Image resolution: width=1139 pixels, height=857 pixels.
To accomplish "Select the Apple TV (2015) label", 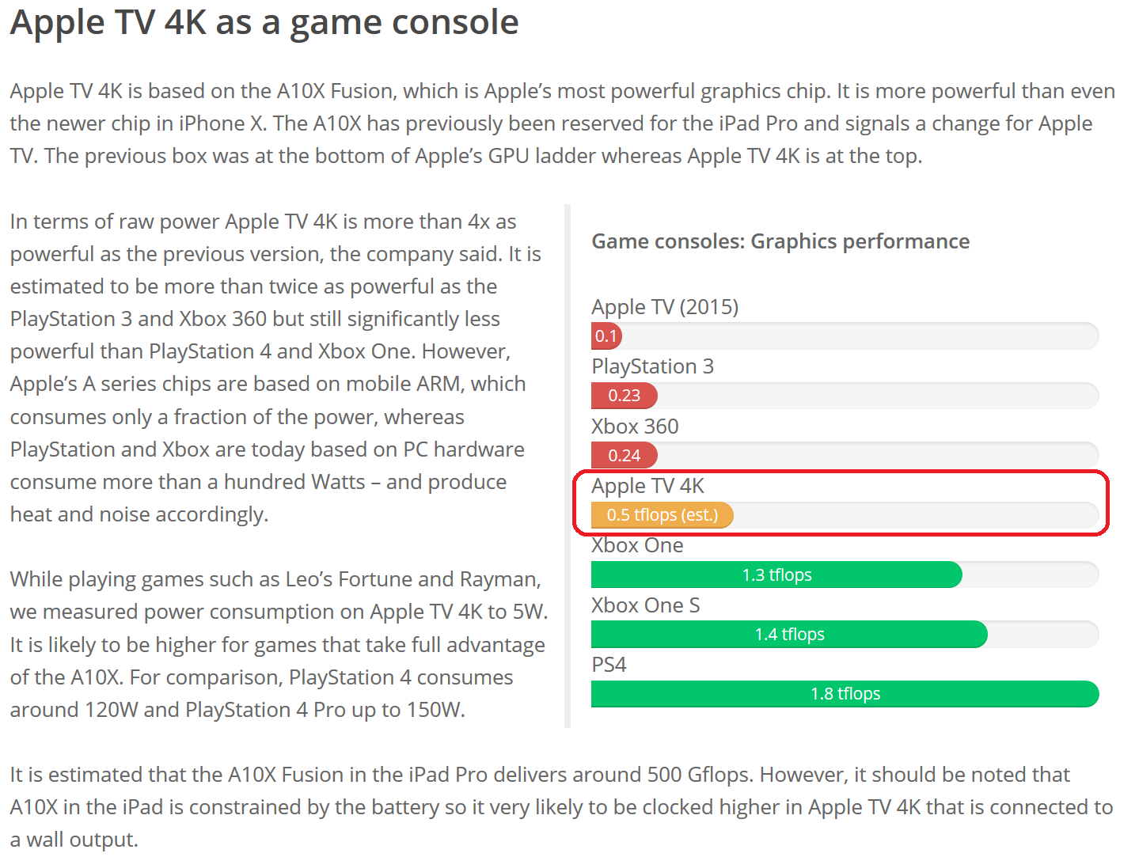I will click(x=665, y=307).
